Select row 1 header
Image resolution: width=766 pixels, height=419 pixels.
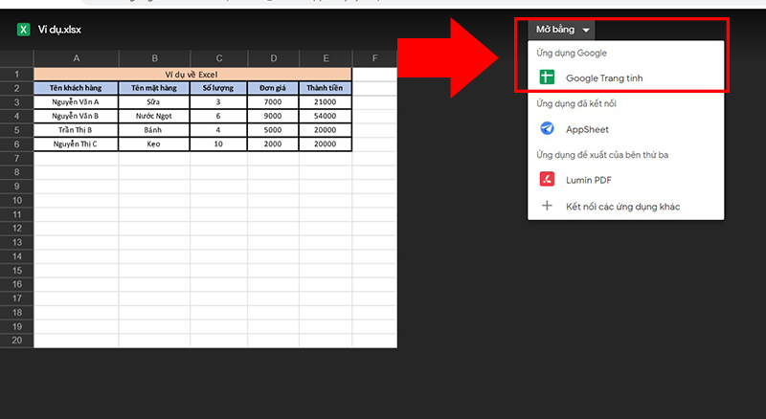pos(16,75)
